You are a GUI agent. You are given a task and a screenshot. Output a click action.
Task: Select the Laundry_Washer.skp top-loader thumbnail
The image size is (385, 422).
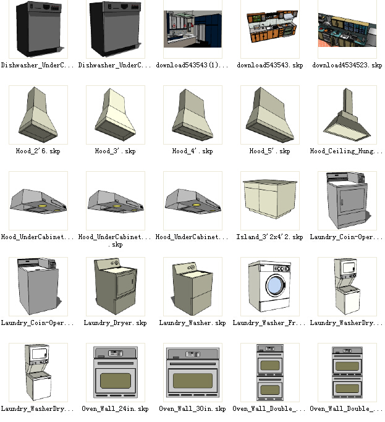point(193,287)
